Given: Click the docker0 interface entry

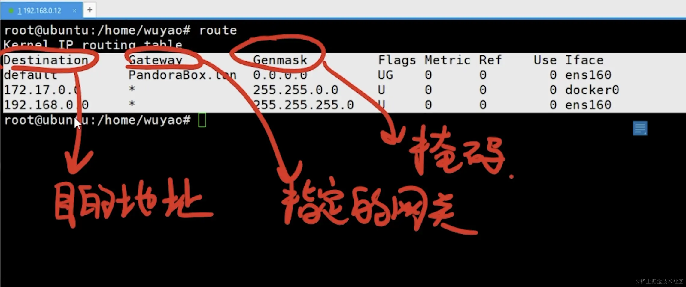Looking at the screenshot, I should [x=592, y=90].
